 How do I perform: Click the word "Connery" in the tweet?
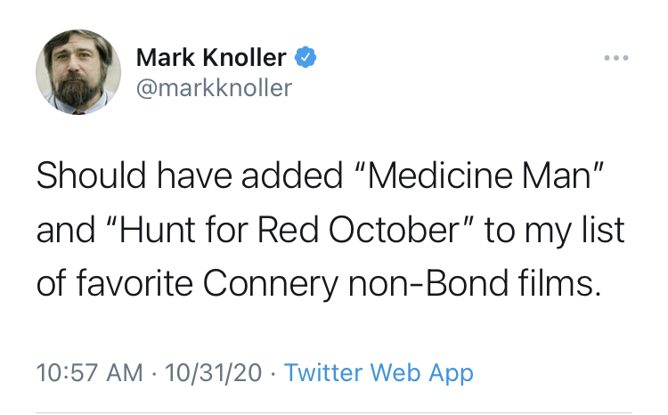pyautogui.click(x=271, y=284)
